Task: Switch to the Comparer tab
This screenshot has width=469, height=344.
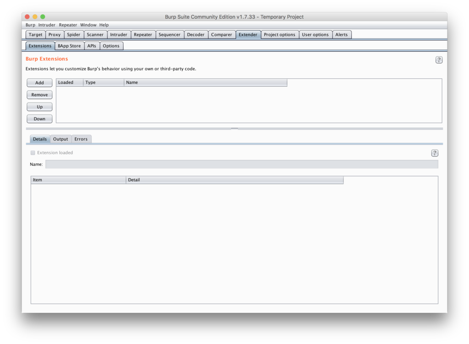Action: point(221,35)
